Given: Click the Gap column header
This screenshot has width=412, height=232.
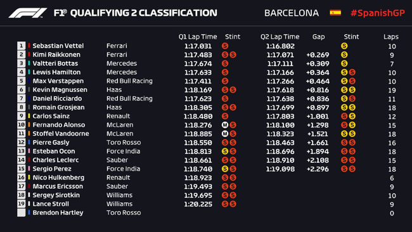Looking at the screenshot, I should (x=318, y=37).
